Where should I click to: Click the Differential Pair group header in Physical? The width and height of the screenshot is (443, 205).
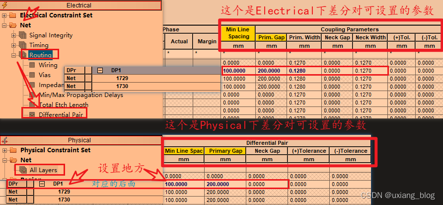267,143
